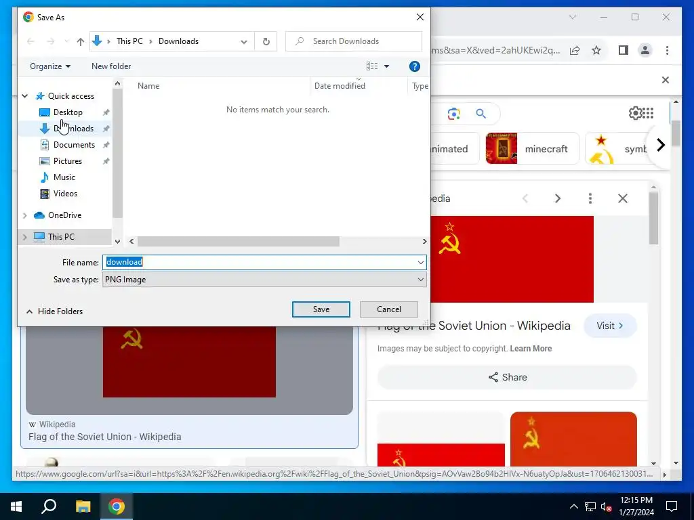Select This PC in the navigation pane
The width and height of the screenshot is (694, 520).
(x=61, y=236)
